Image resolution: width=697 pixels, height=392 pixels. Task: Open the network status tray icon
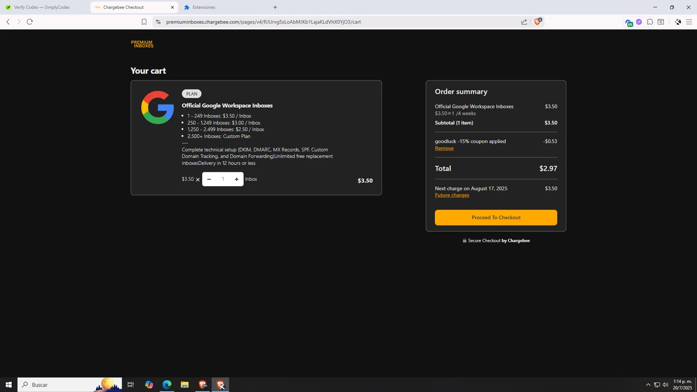coord(657,385)
